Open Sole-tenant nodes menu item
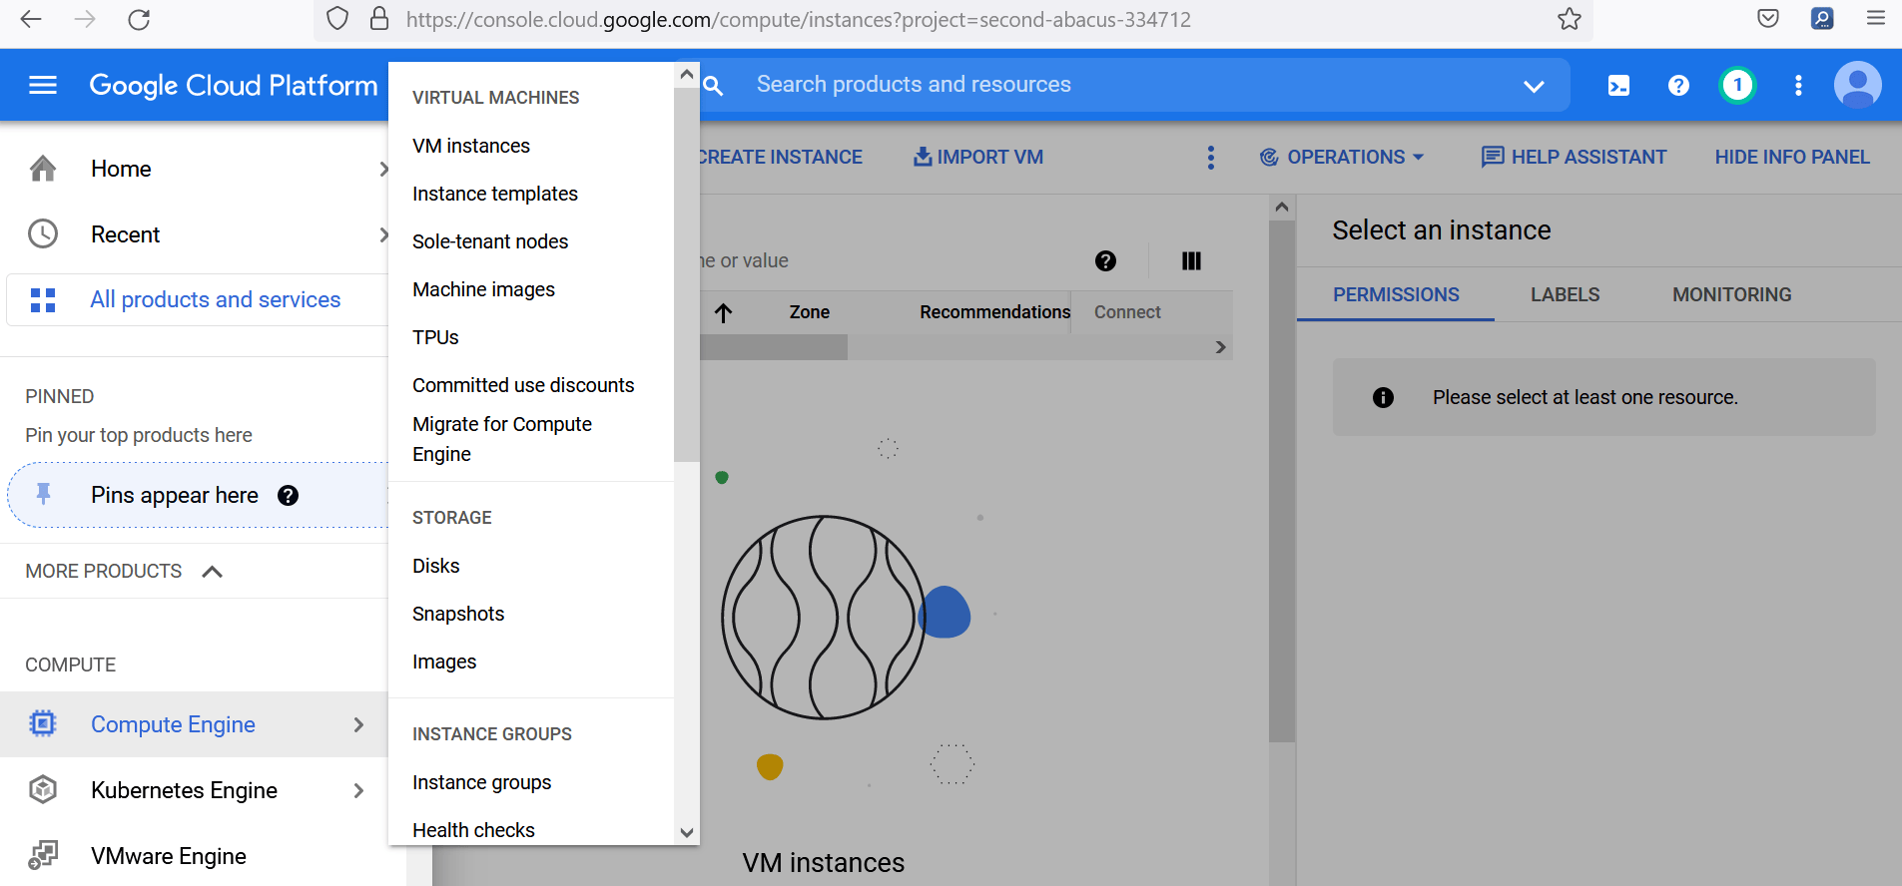 click(x=490, y=241)
